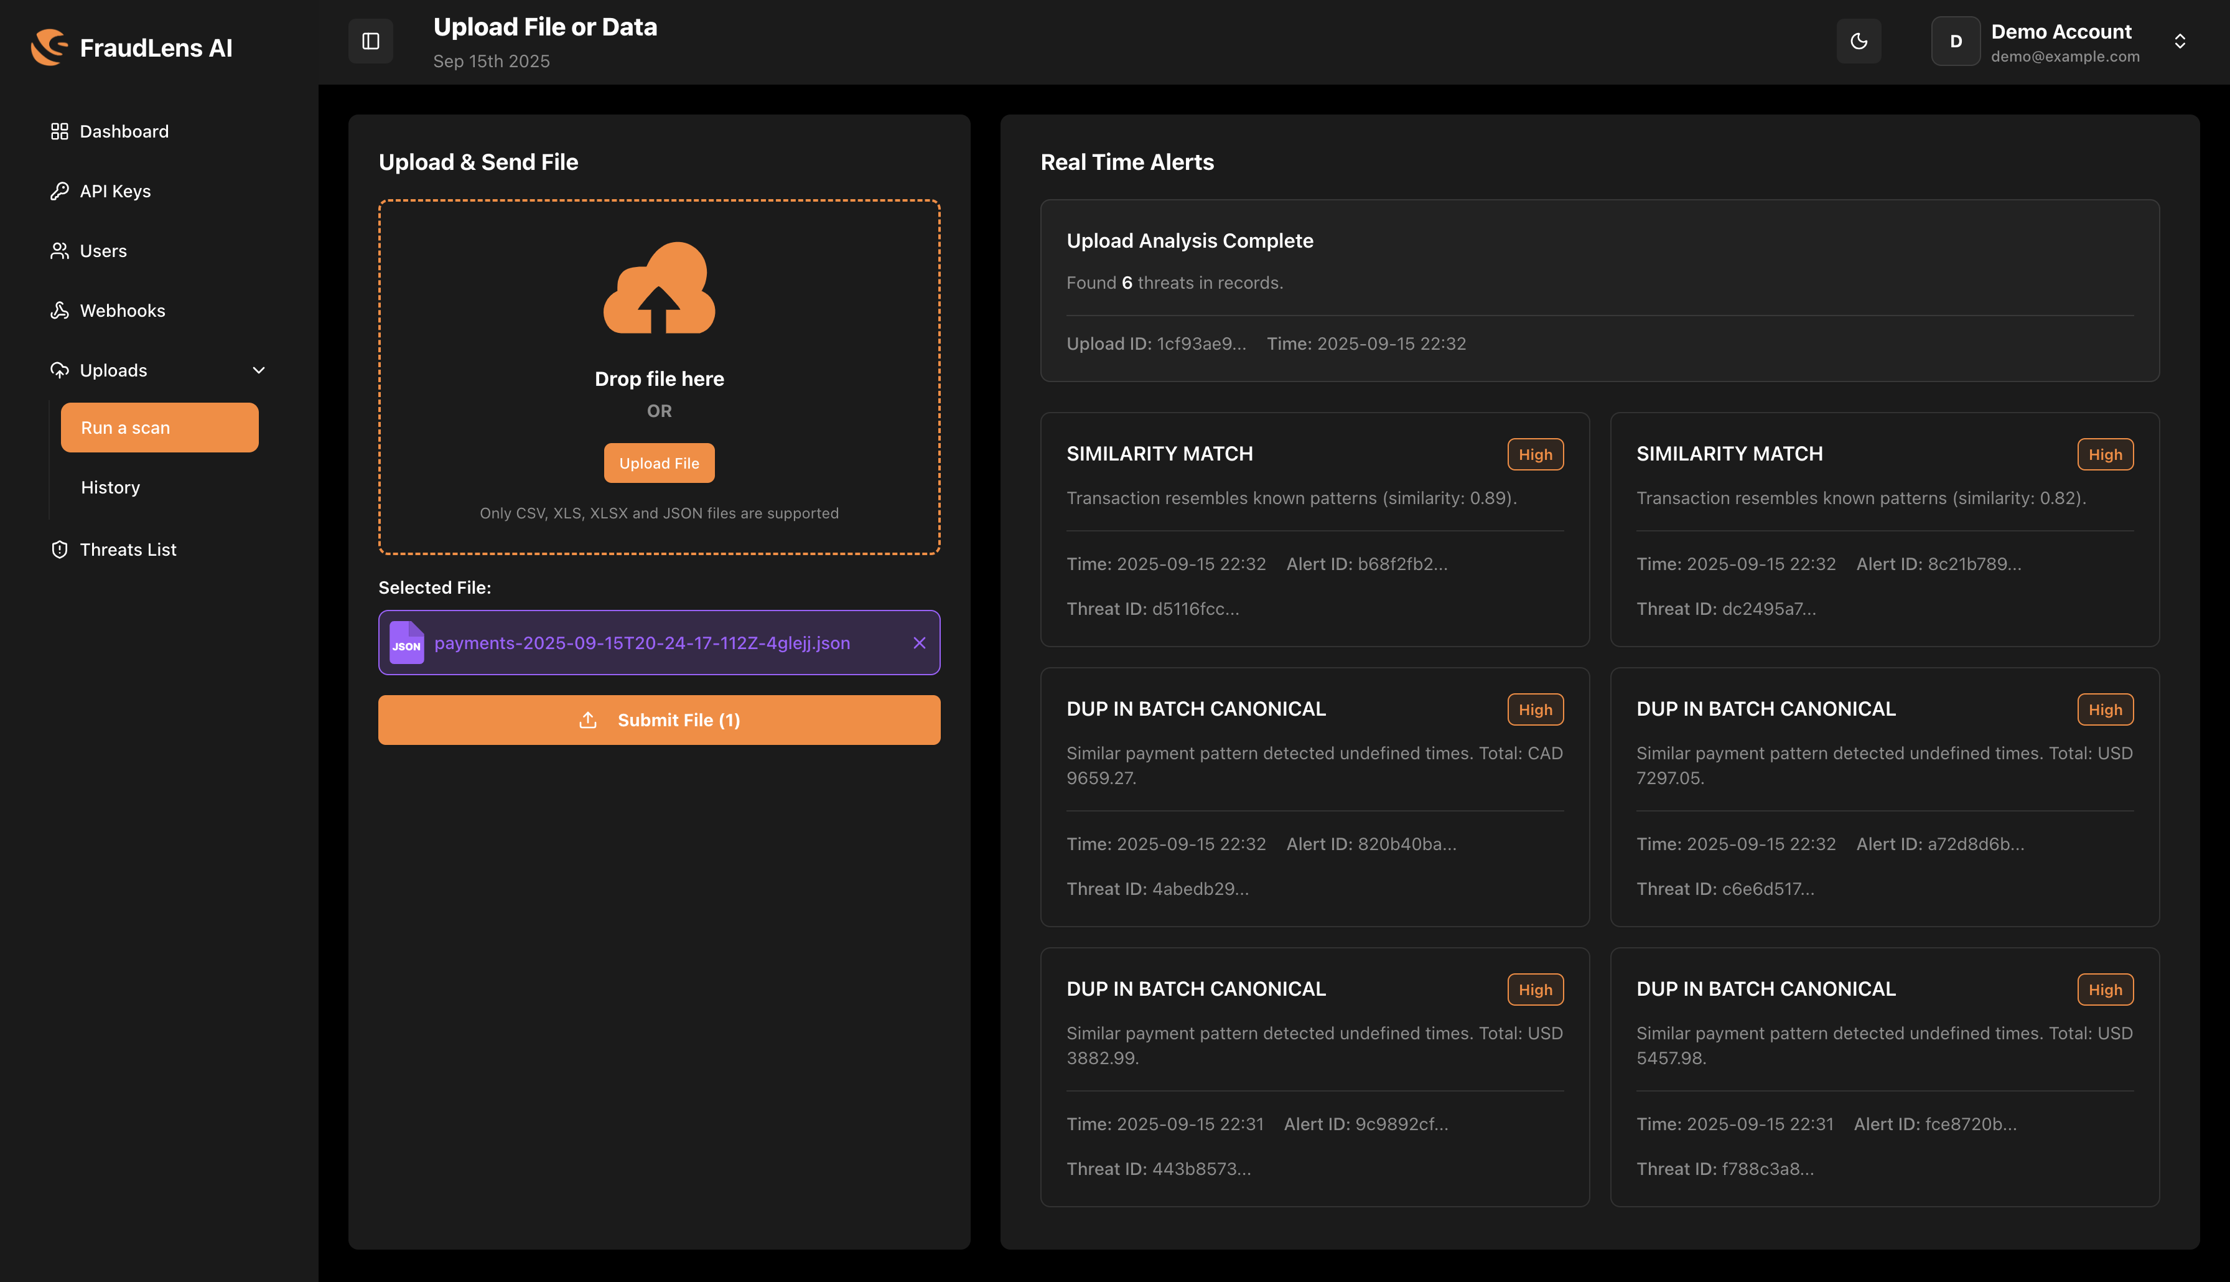Open the Dashboard from the sidebar
The height and width of the screenshot is (1282, 2230).
pos(123,130)
